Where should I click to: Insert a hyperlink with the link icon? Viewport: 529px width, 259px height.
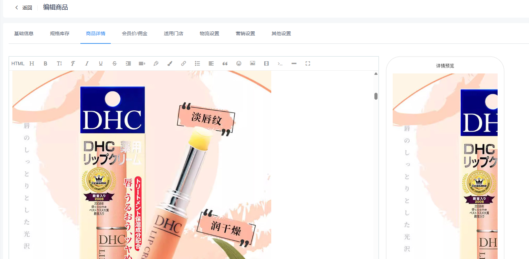coord(184,63)
